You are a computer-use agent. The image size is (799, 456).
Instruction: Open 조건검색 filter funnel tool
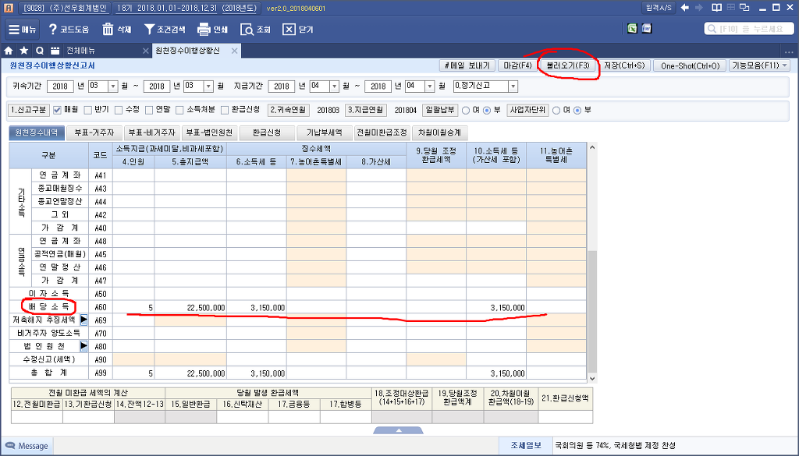pos(151,30)
